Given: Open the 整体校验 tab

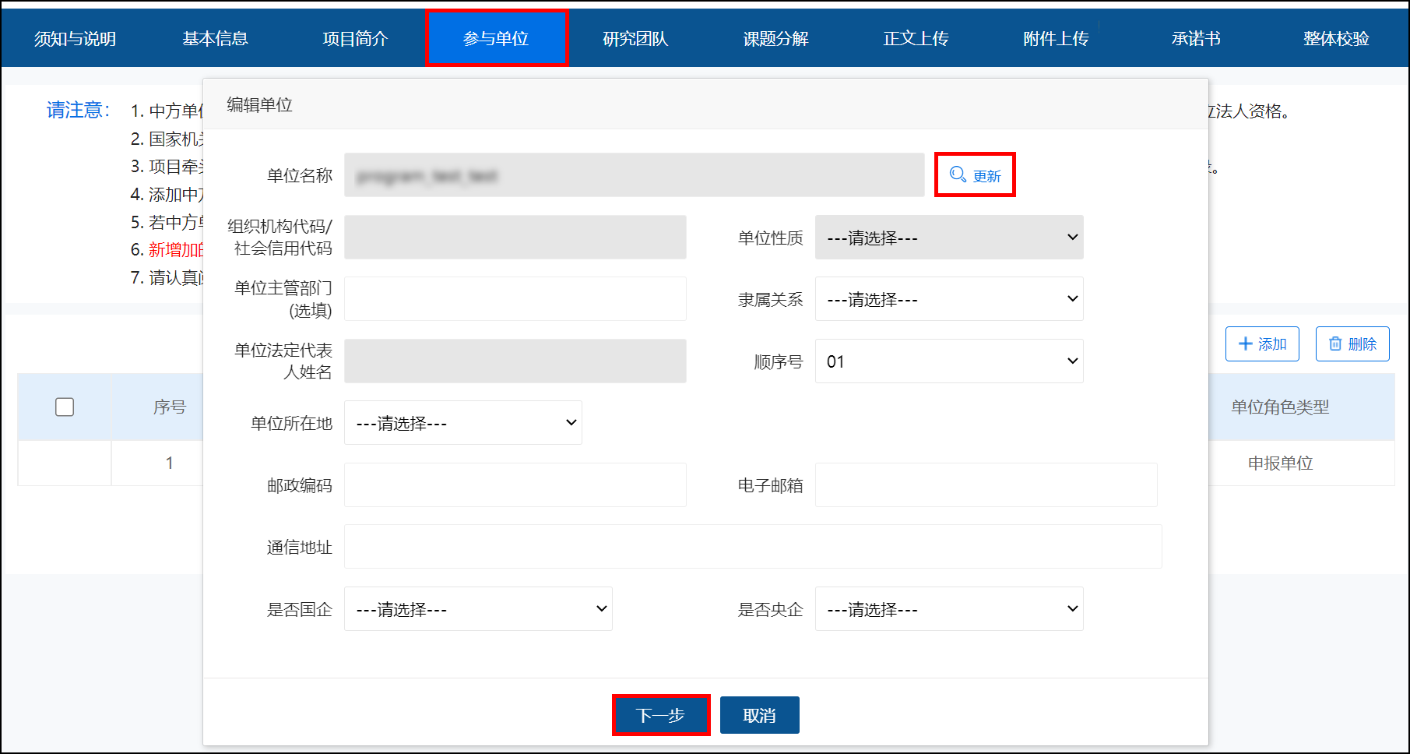Looking at the screenshot, I should [1336, 37].
